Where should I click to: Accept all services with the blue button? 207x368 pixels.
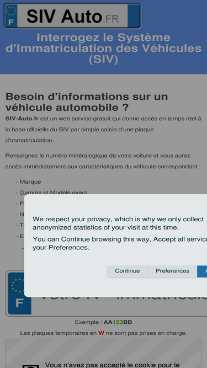[x=202, y=271]
